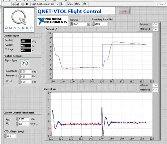
Task: Click the Run Continuously toolbar icon
Action: click(18, 4)
